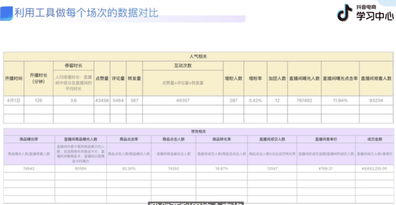
Task: Click the 人气相关 table header
Action: (198, 56)
